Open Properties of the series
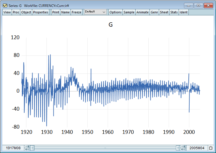The image size is (216, 153). [x=41, y=12]
